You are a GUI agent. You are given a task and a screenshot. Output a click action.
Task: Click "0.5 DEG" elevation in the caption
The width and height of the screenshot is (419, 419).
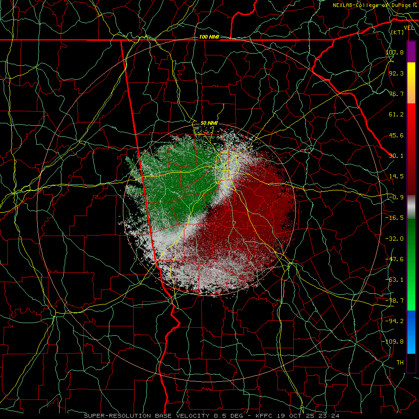[x=228, y=416]
